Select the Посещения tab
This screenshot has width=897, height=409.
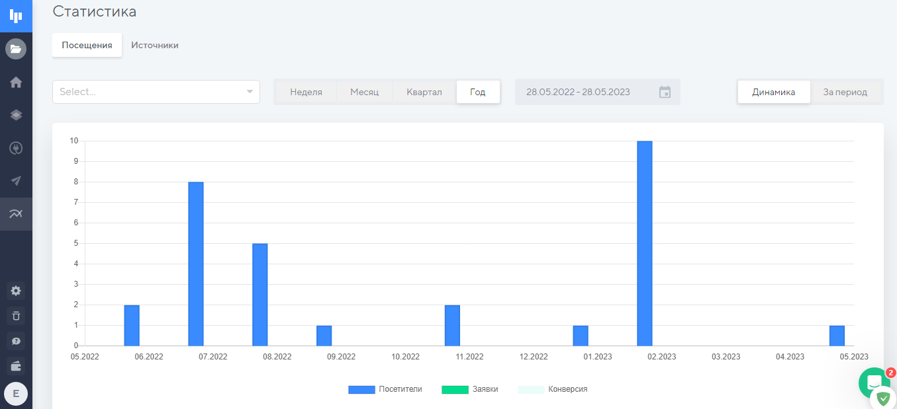(87, 46)
